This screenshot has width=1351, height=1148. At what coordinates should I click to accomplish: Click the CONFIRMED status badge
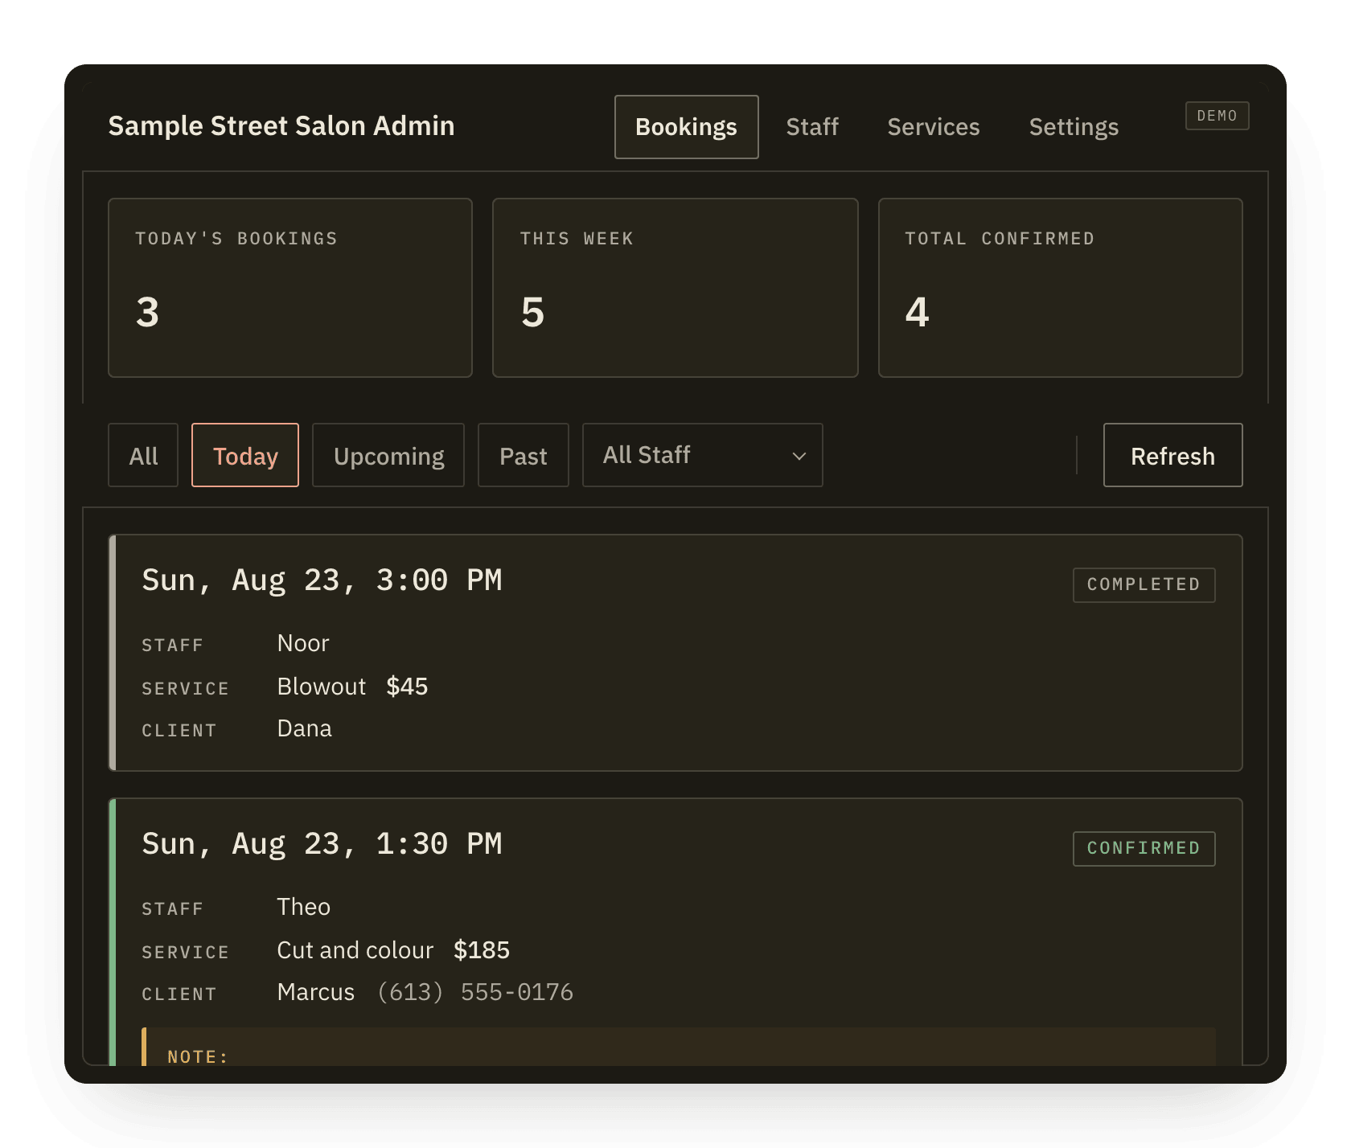(x=1144, y=849)
